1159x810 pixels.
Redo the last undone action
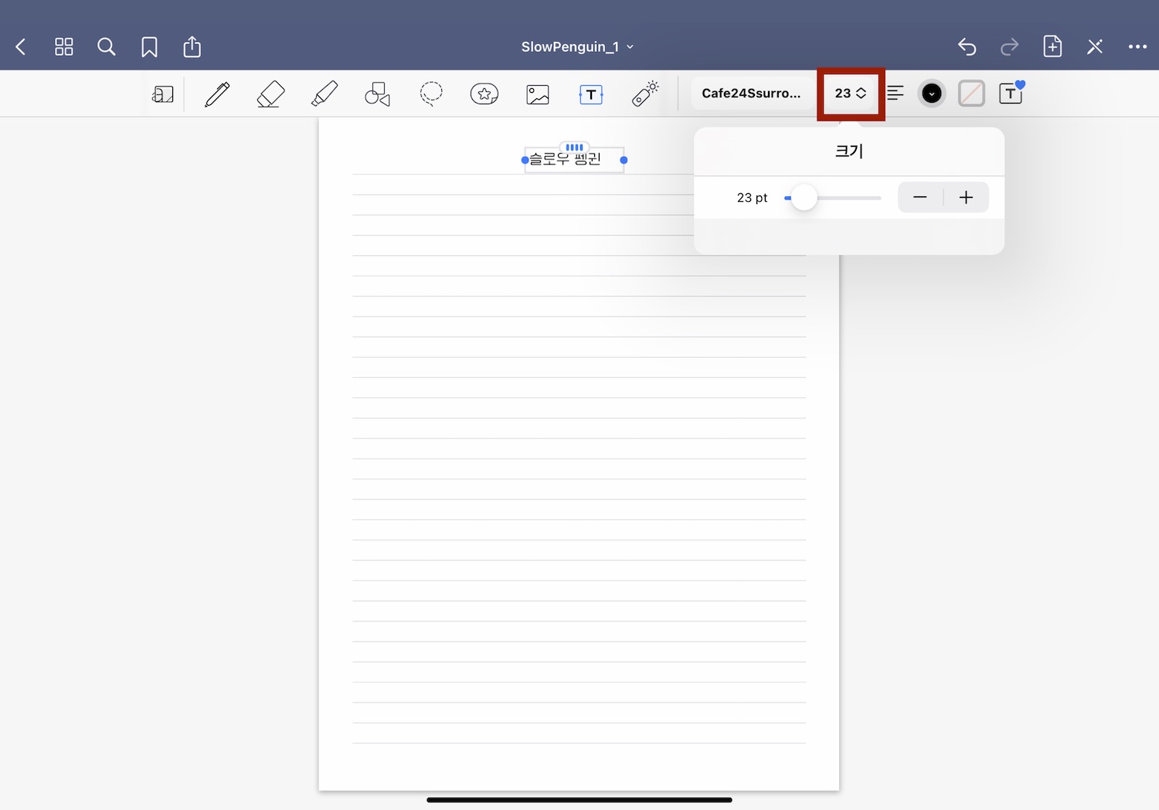pos(1010,47)
